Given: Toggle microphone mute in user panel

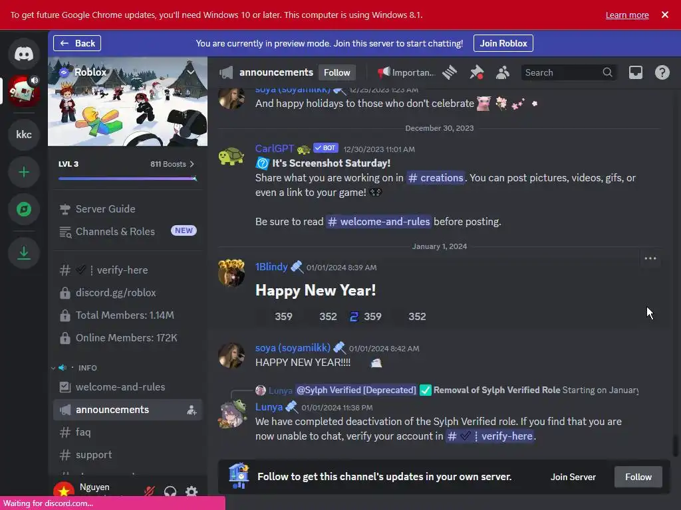Looking at the screenshot, I should [x=150, y=491].
